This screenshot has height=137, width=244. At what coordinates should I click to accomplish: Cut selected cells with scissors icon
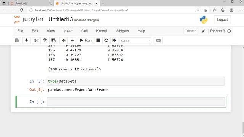36,41
